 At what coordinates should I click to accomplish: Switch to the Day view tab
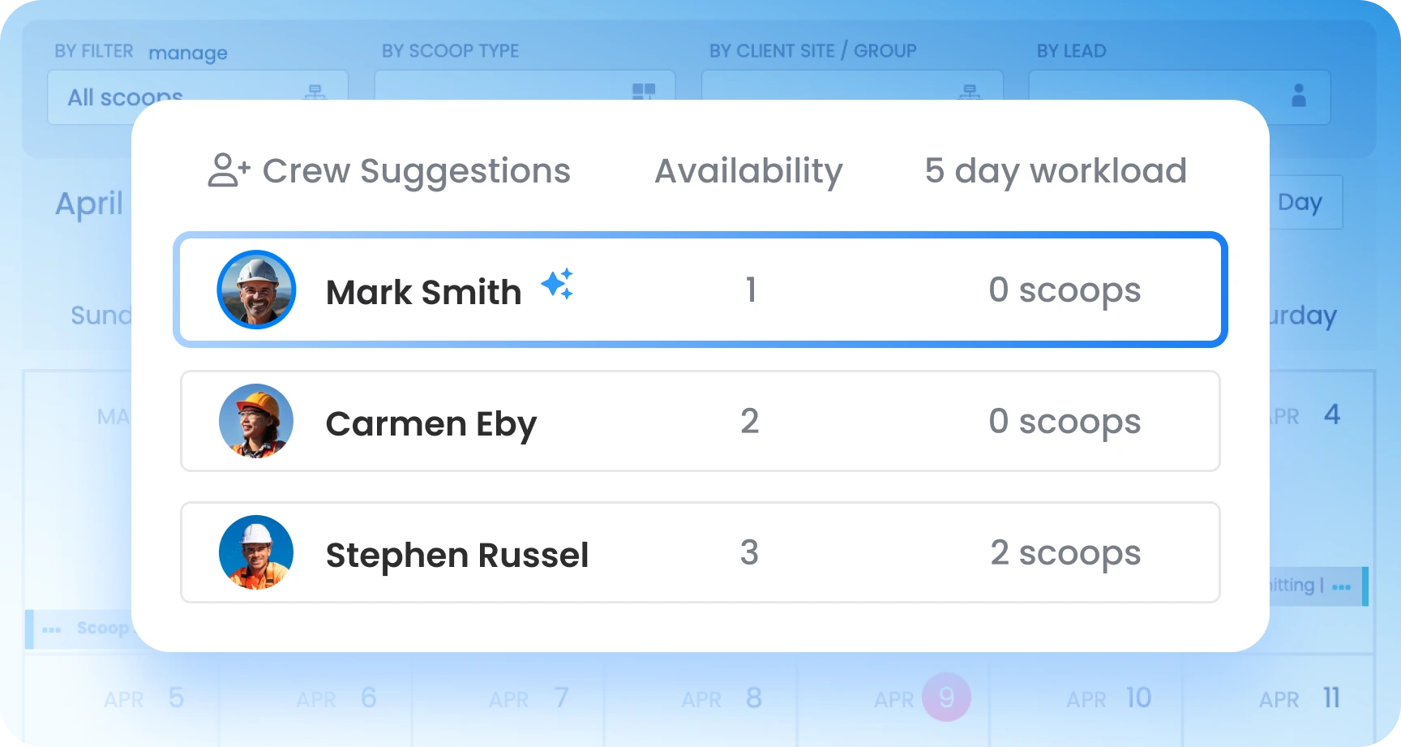pyautogui.click(x=1302, y=202)
